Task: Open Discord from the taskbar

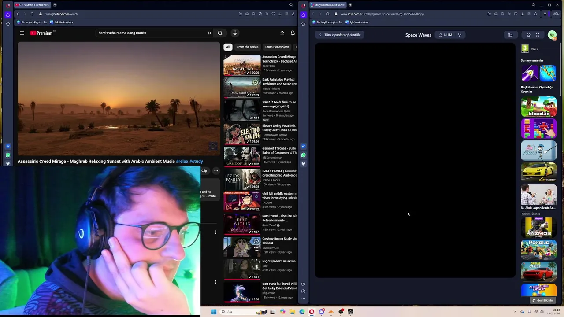Action: point(321,312)
